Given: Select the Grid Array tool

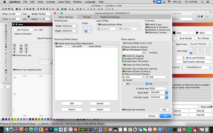Looking at the screenshot, I should (x=6, y=70).
